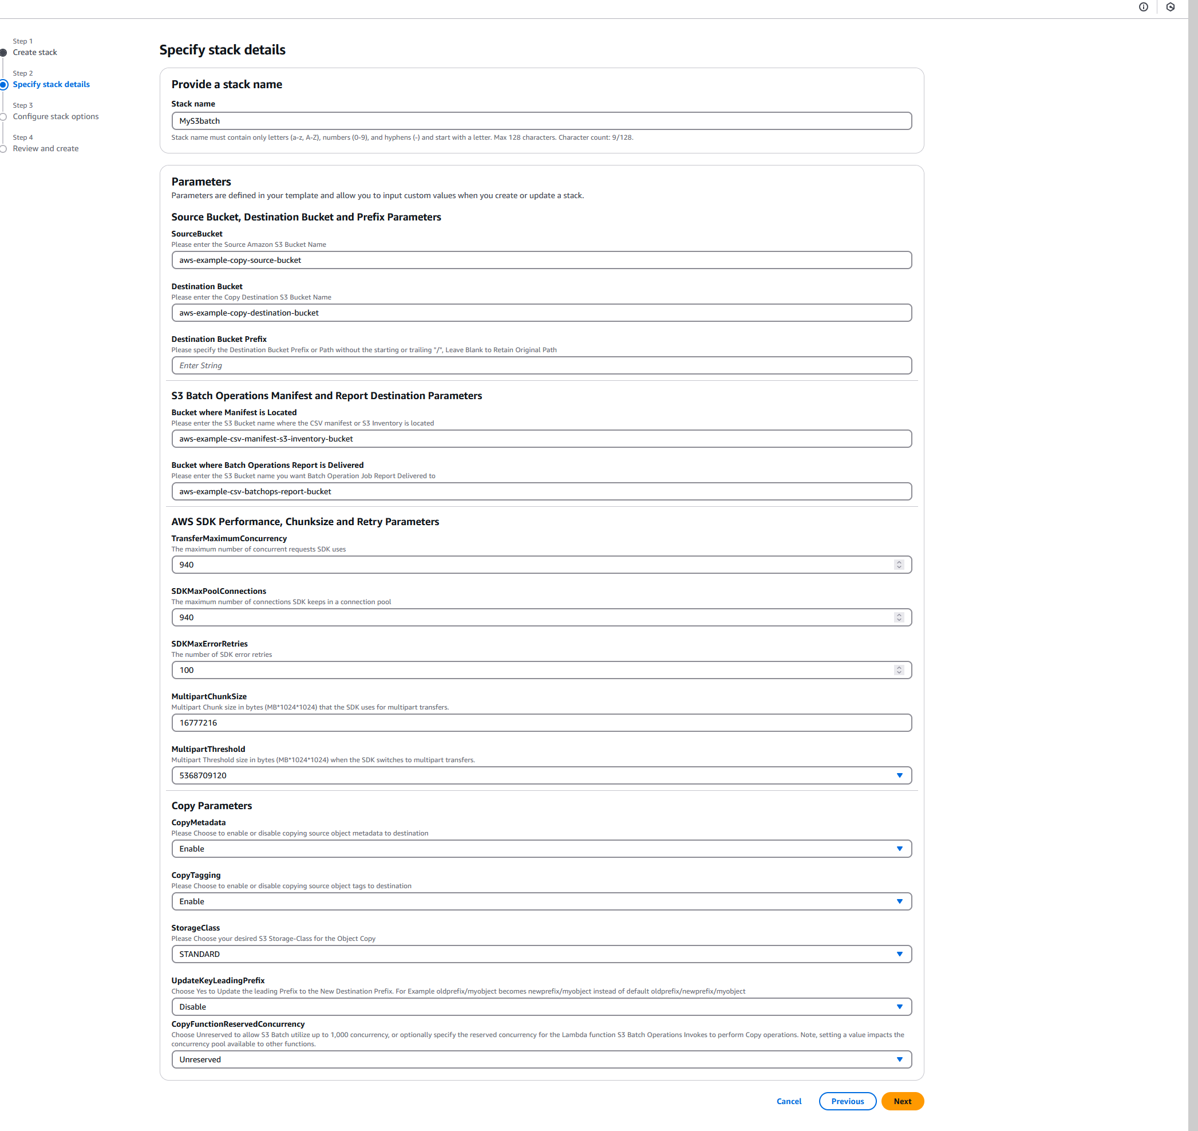
Task: Go to Step 1 Create stack
Action: (x=35, y=52)
